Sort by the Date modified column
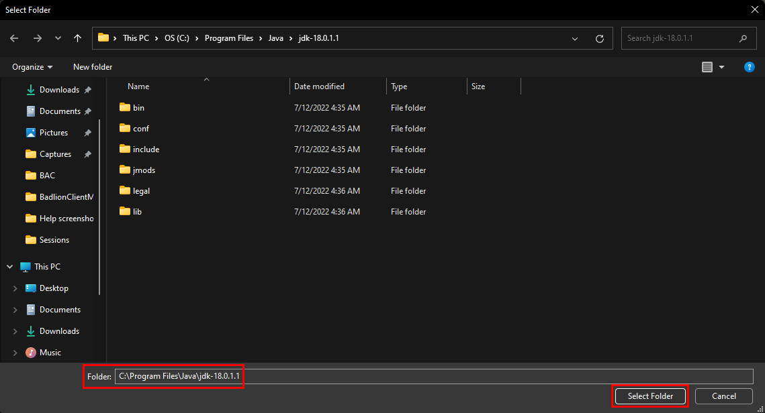 (319, 86)
